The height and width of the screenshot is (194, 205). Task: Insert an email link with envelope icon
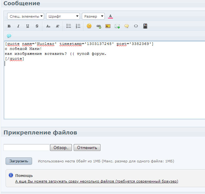117,26
